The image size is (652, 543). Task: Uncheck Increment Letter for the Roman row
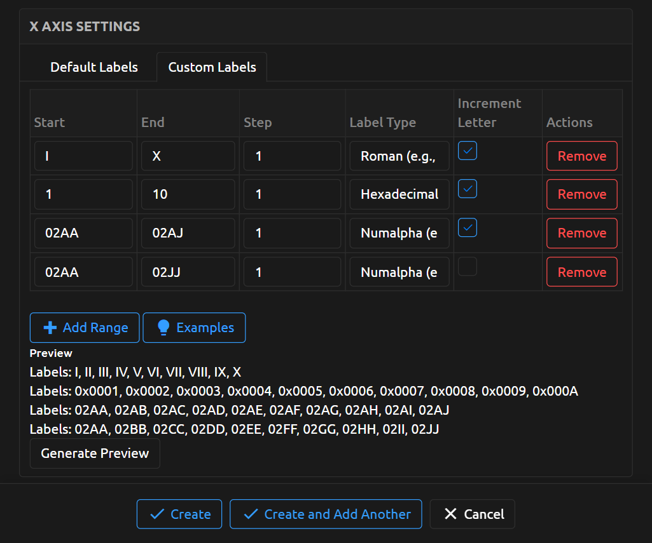(x=468, y=151)
